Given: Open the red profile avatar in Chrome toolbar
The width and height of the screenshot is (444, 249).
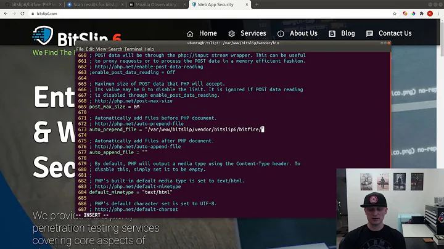Looking at the screenshot, I should point(430,14).
